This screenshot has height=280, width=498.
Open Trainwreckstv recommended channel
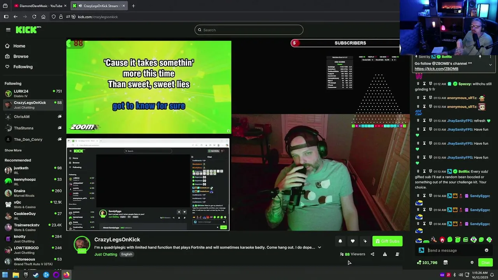click(33, 227)
